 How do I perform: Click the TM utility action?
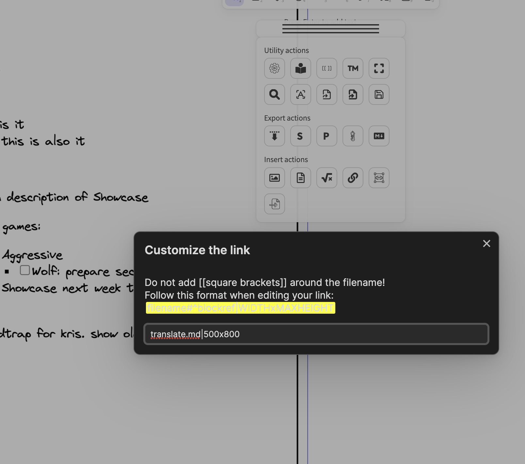353,69
